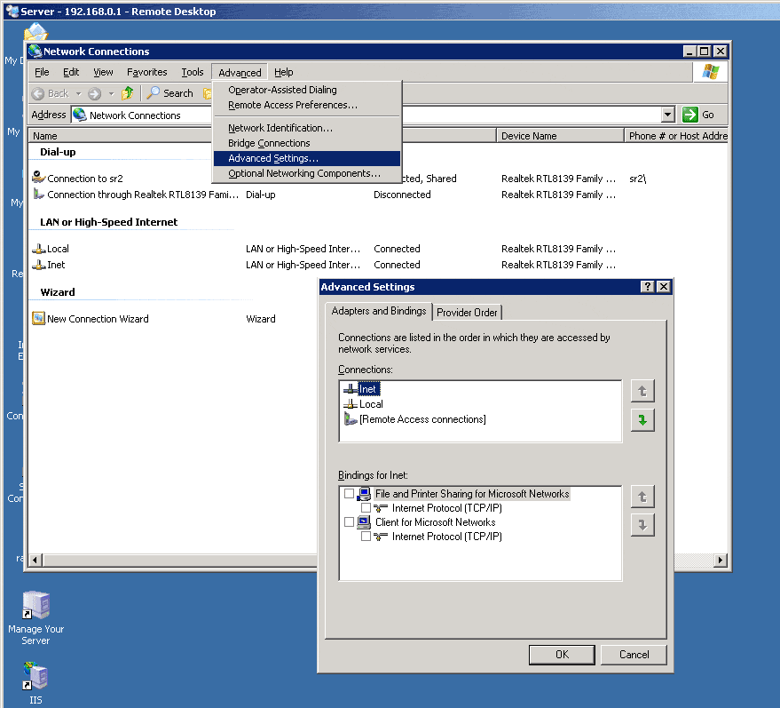Click the Up folder icon in the toolbar
The height and width of the screenshot is (708, 780).
pos(128,93)
